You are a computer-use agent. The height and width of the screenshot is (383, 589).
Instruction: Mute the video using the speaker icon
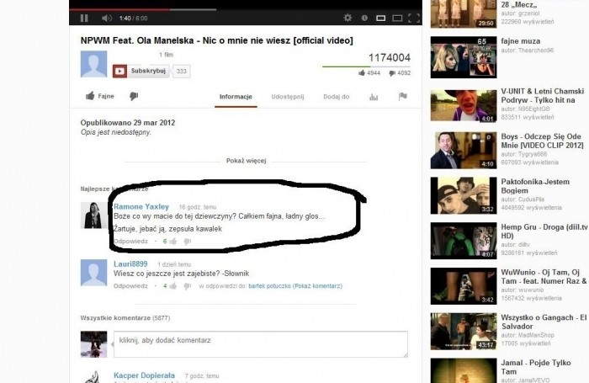pyautogui.click(x=106, y=18)
